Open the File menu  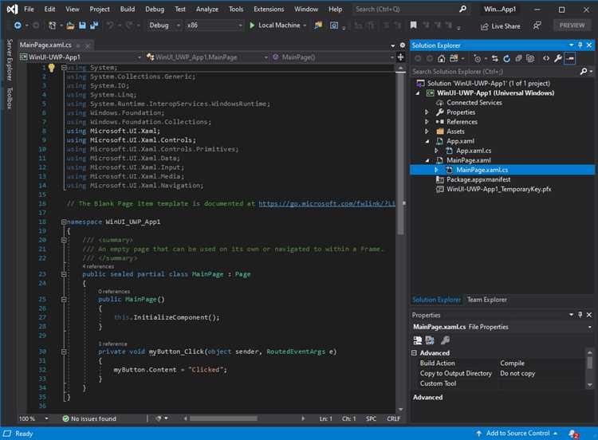29,9
